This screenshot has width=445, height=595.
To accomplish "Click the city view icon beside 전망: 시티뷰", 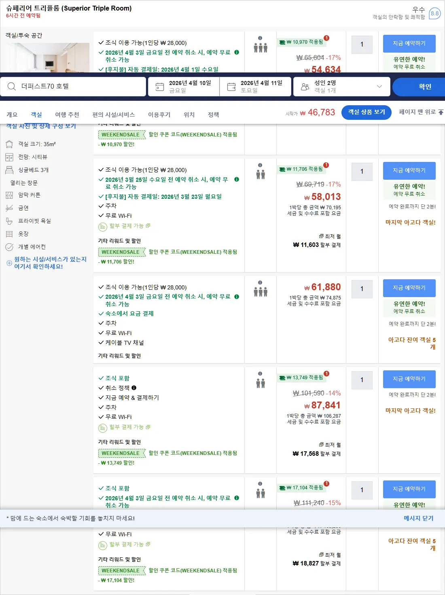I will pos(9,157).
